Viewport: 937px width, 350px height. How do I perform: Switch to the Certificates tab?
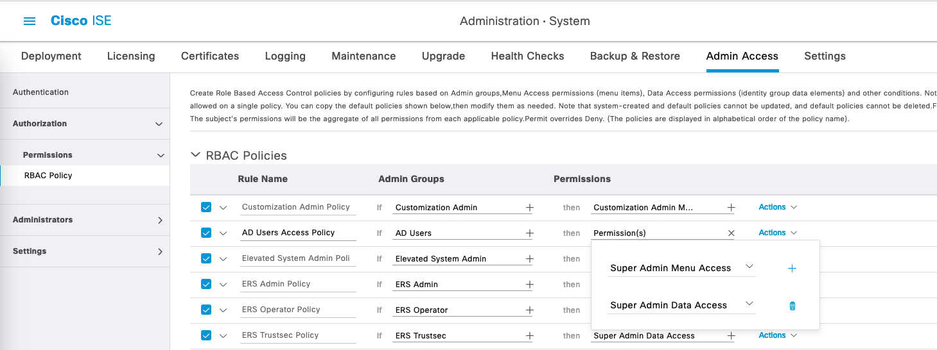(x=210, y=56)
